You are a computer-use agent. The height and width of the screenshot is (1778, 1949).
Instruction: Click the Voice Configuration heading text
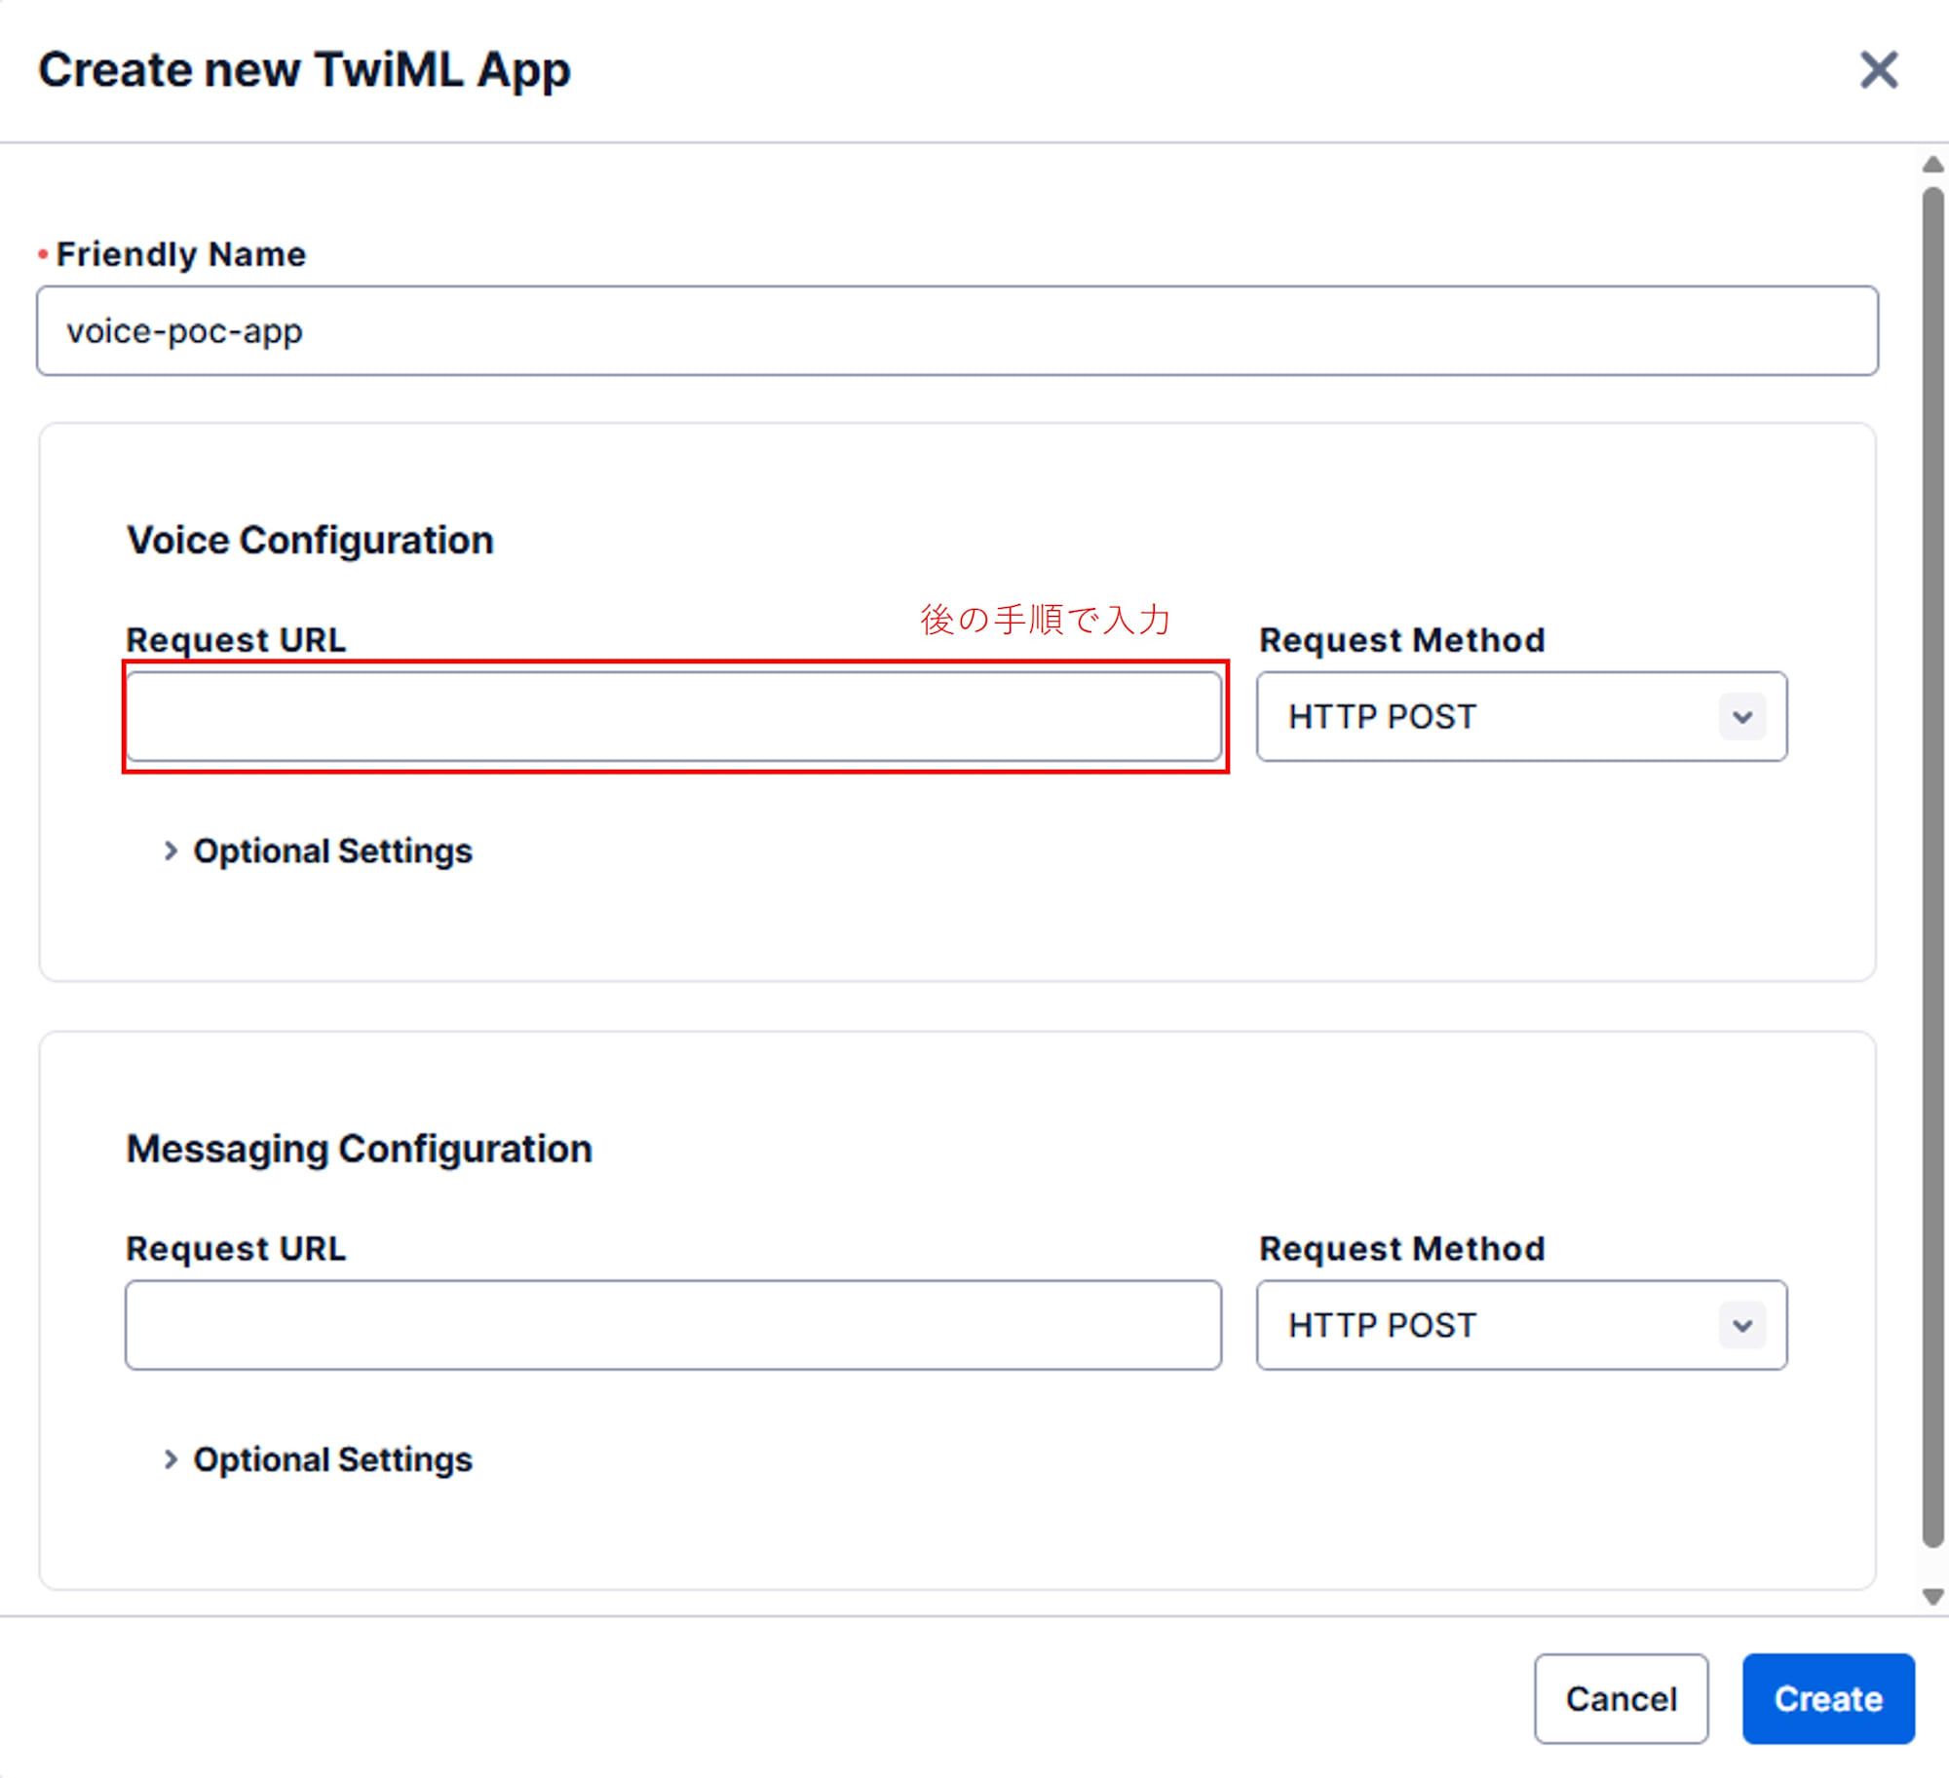[x=310, y=540]
